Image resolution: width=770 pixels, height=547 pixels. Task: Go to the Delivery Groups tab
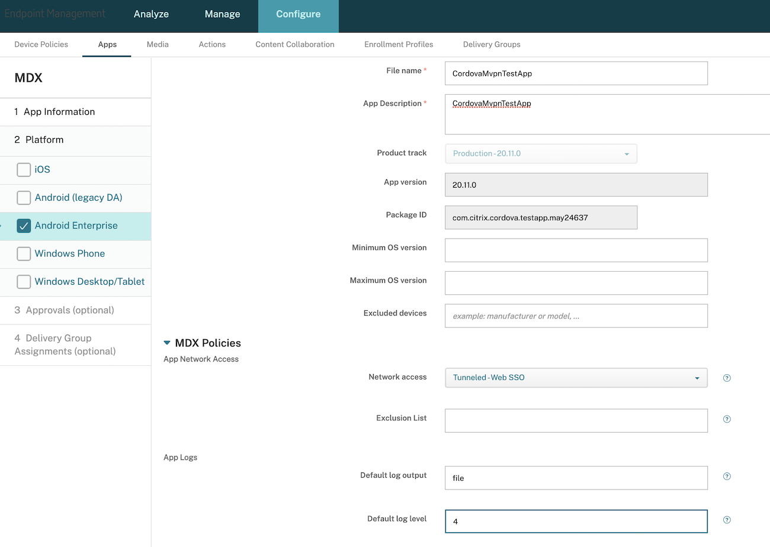[491, 44]
